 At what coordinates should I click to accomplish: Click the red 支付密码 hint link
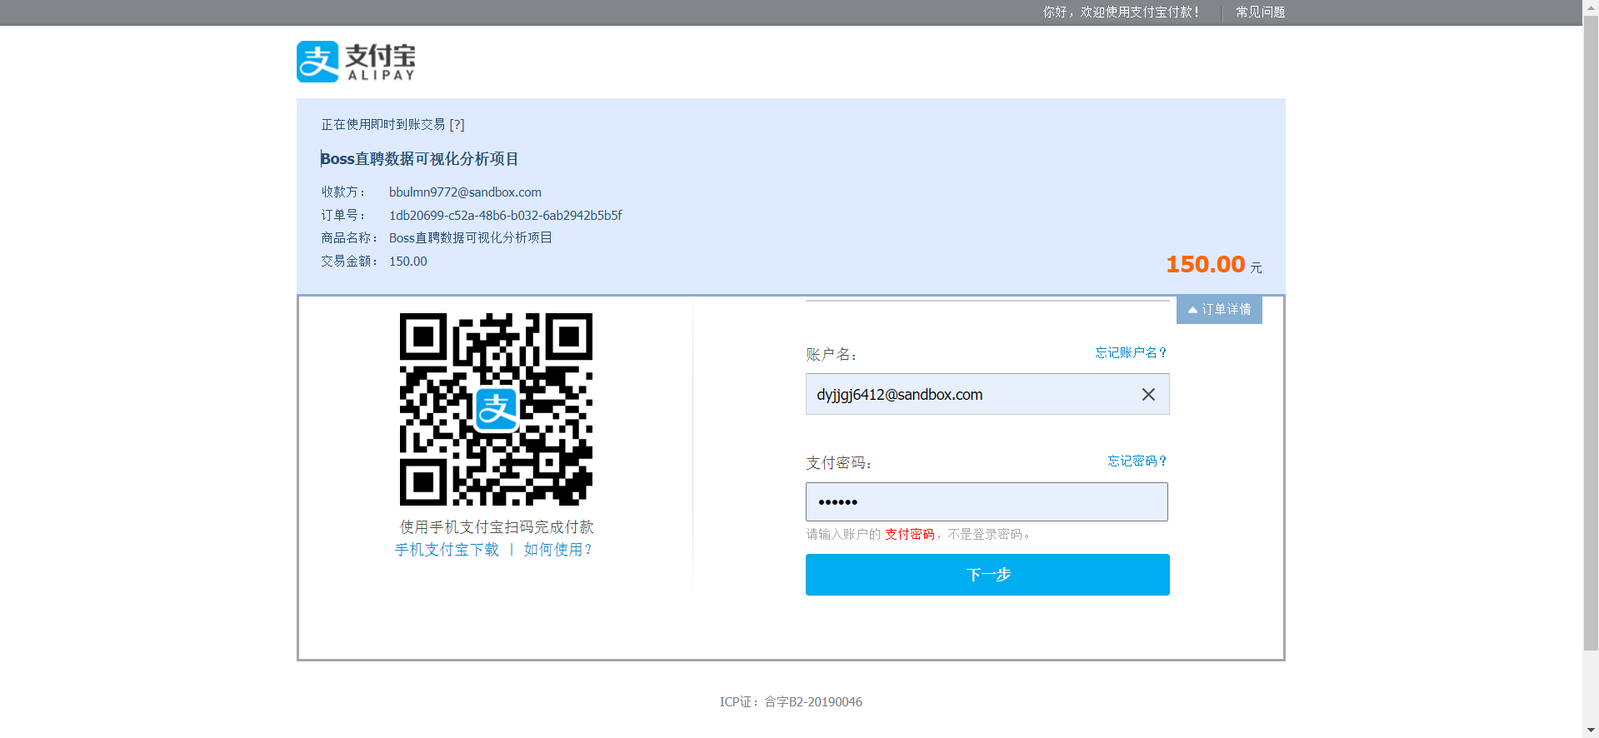pos(910,534)
